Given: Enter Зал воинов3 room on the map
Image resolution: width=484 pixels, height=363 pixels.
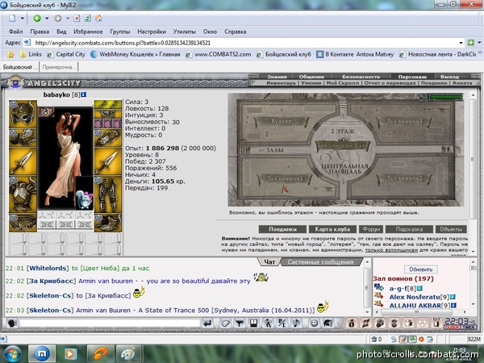Looking at the screenshot, I should [x=404, y=121].
